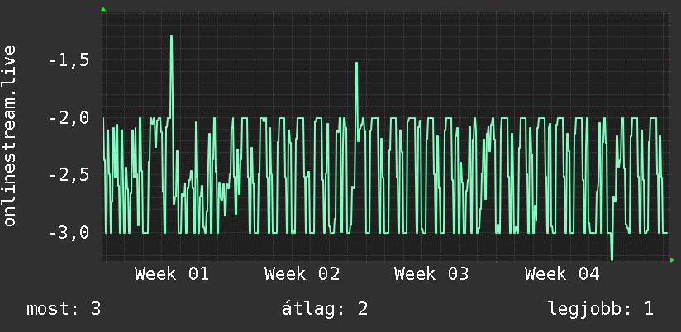Click the green arrow ending the x-axis
Image resolution: width=681 pixels, height=332 pixels.
[x=672, y=260]
